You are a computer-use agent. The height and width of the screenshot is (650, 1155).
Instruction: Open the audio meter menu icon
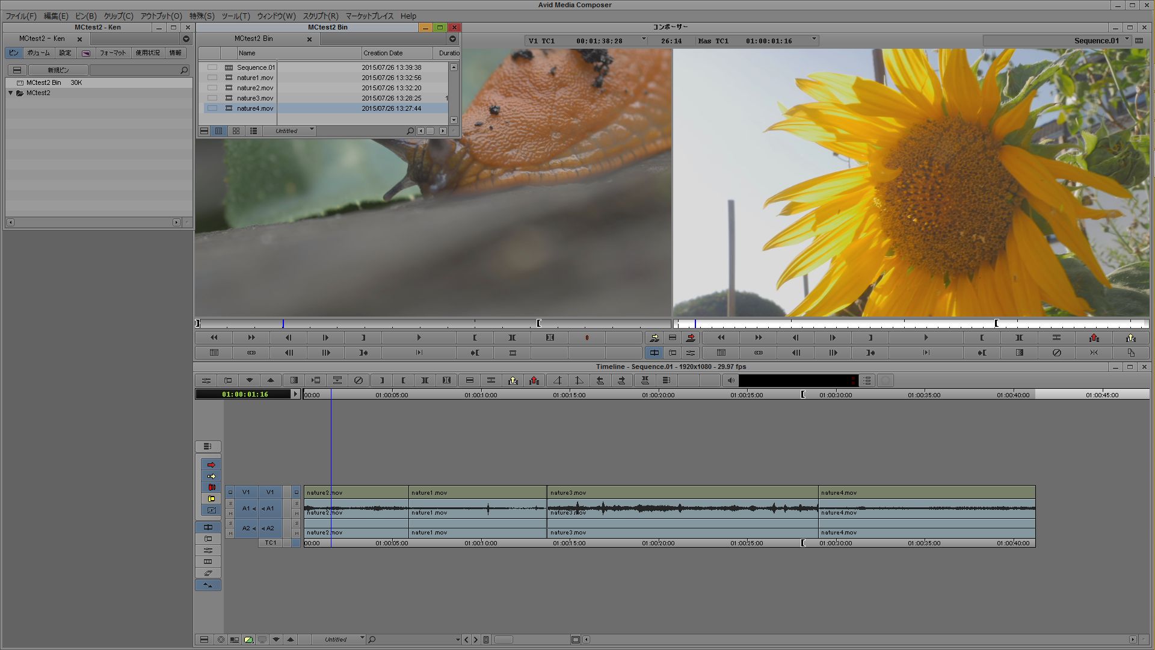[867, 380]
